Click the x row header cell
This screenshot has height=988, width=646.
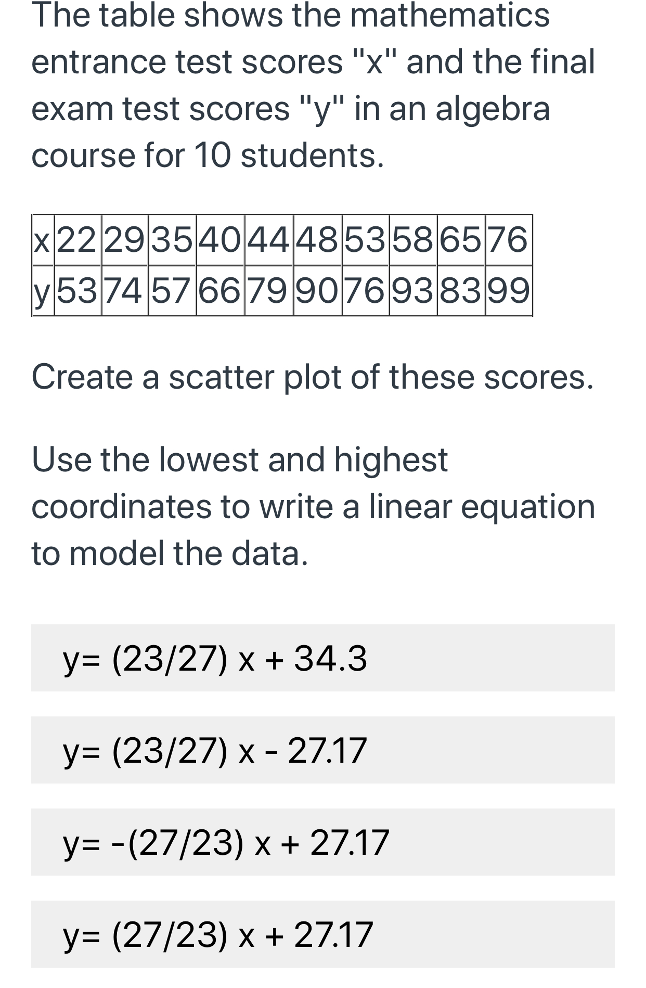click(43, 240)
